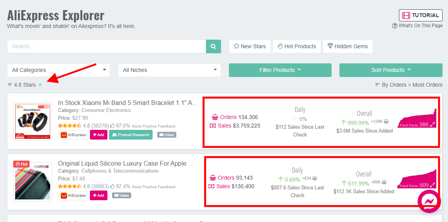Switch to the Hot Products tab
The width and height of the screenshot is (448, 222).
tap(297, 46)
